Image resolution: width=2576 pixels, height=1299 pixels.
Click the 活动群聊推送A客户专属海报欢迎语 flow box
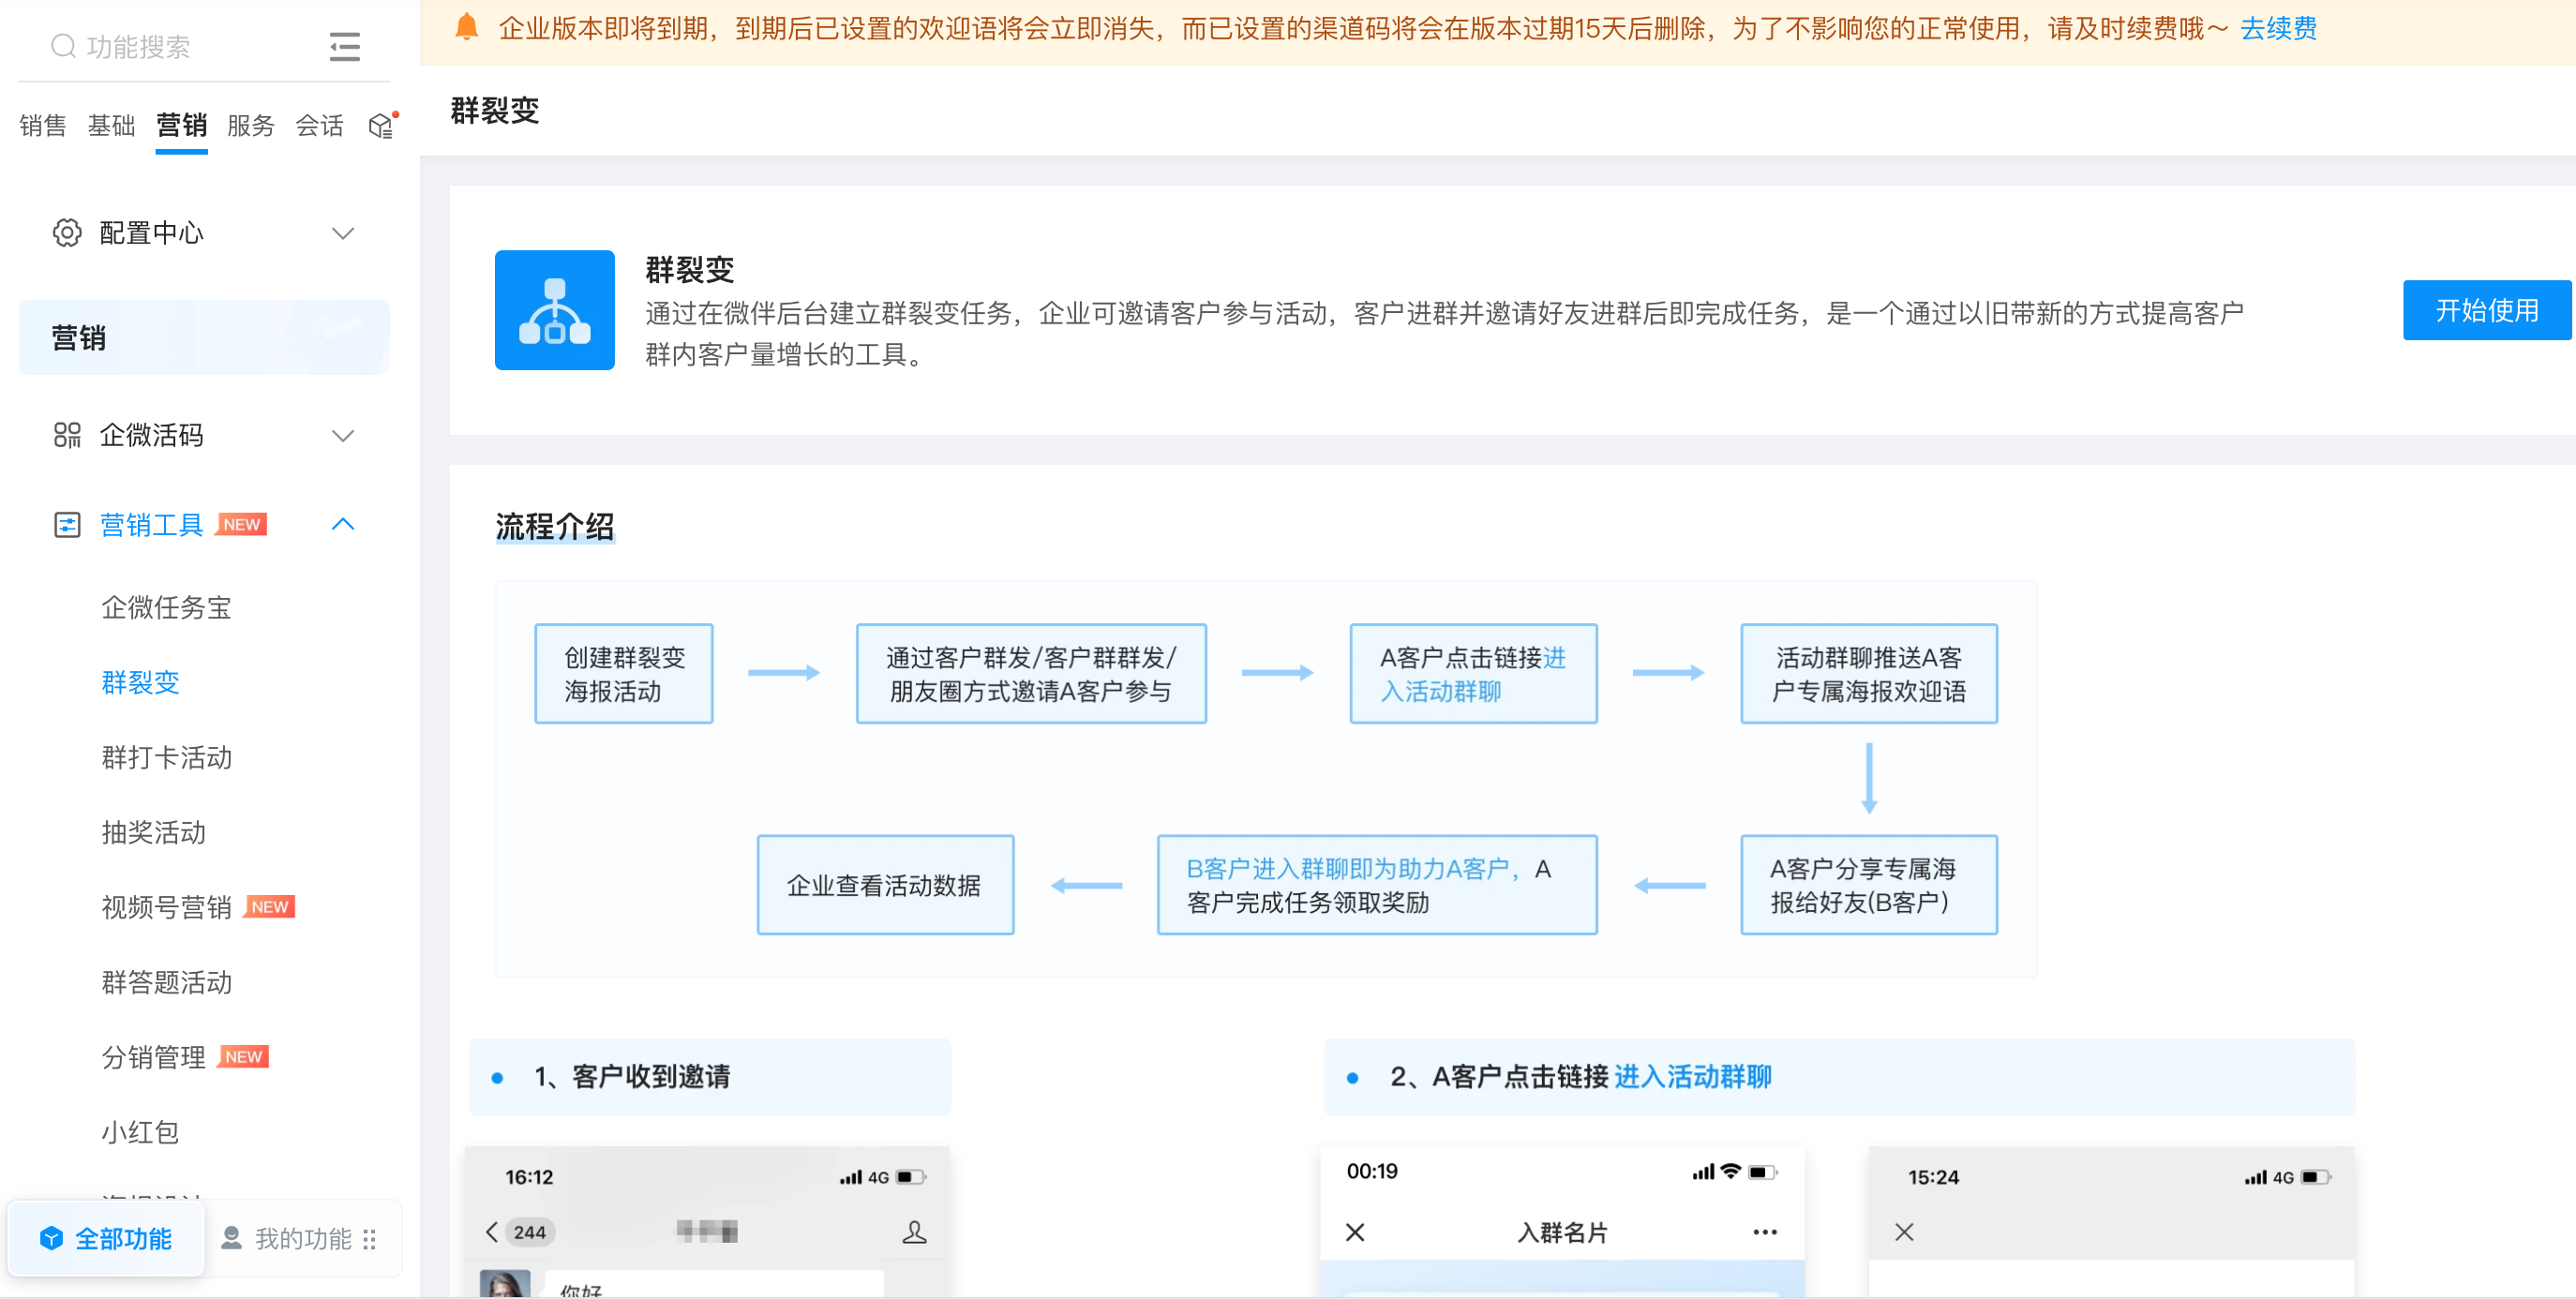pyautogui.click(x=1868, y=673)
